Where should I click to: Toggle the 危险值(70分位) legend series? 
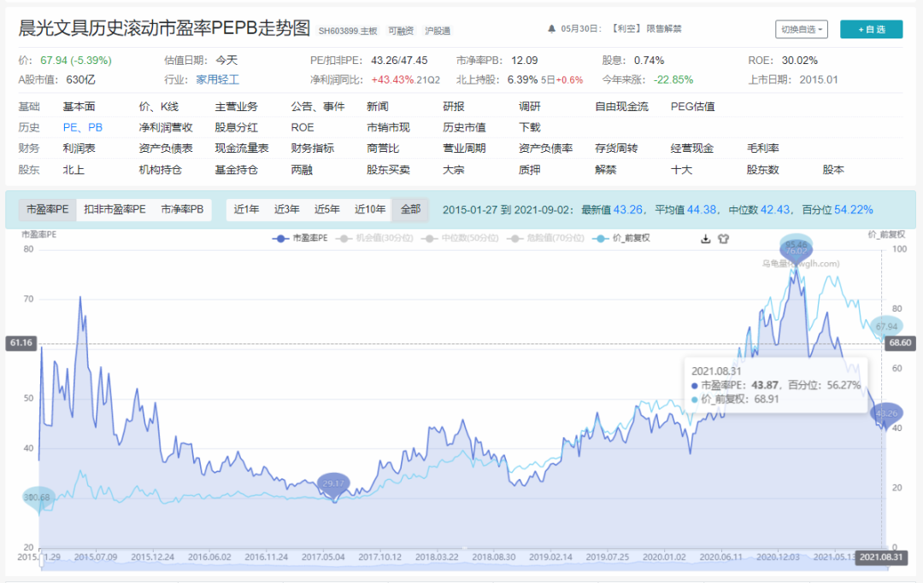[545, 238]
